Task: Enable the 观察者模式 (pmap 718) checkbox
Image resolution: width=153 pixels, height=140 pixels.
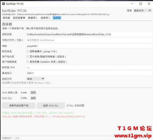Action: click(x=28, y=51)
